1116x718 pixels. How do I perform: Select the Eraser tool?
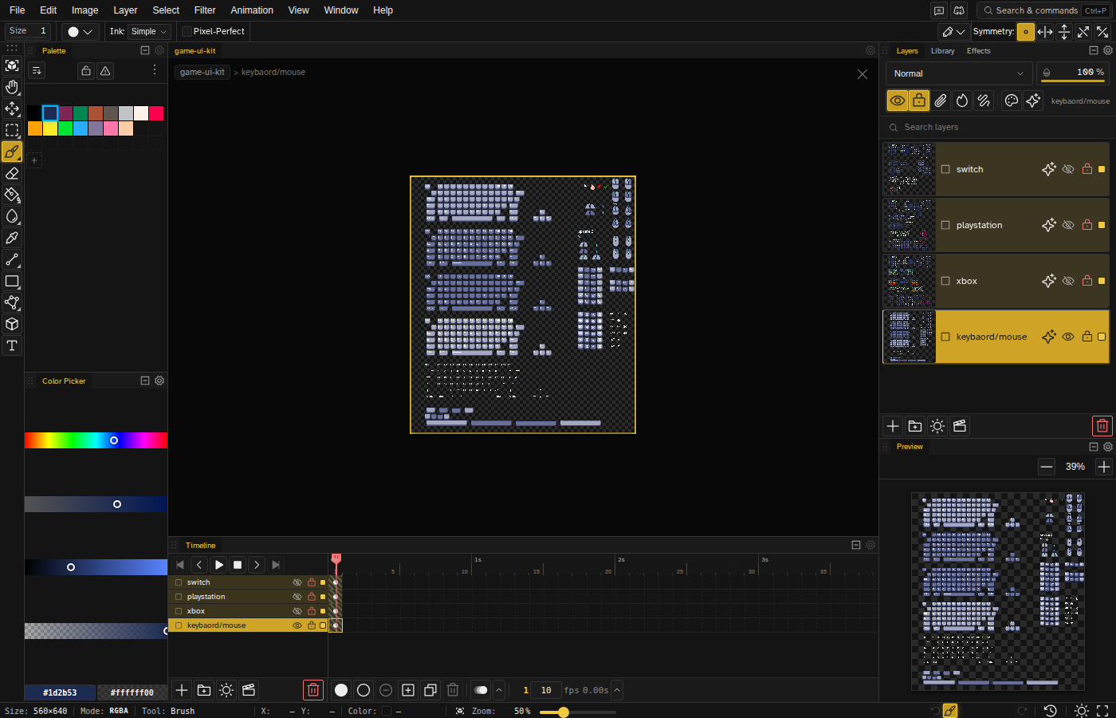click(12, 173)
